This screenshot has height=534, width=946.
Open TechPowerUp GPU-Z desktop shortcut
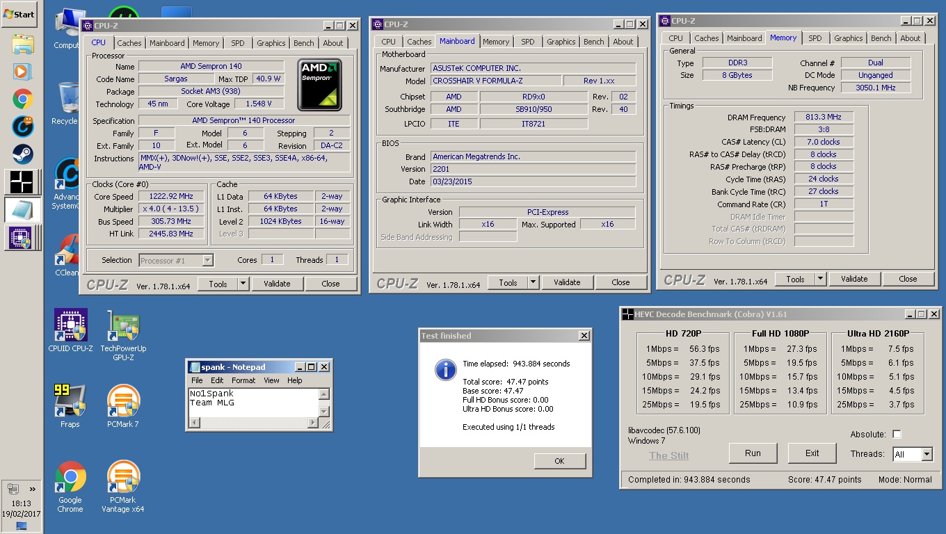pos(123,336)
